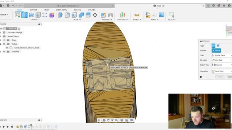The image size is (232, 130).
Task: Open the notifications bell
Action: pos(224,6)
